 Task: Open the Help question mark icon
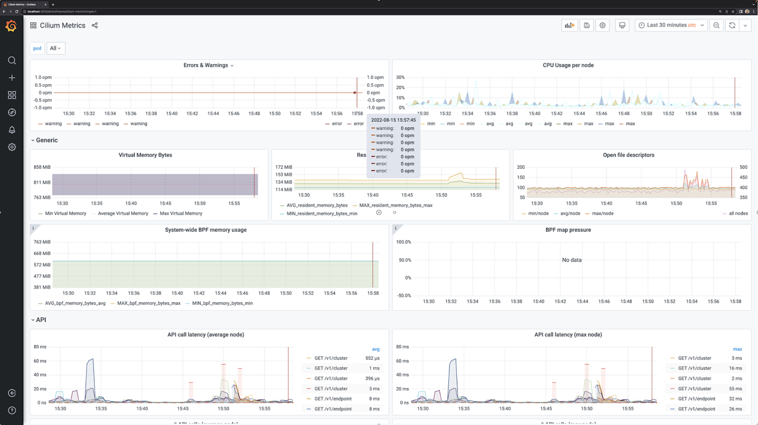point(12,410)
